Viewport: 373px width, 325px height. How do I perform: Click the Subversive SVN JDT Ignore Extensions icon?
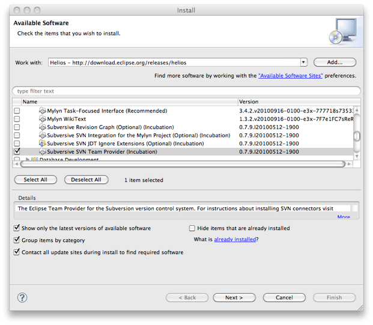(42, 144)
